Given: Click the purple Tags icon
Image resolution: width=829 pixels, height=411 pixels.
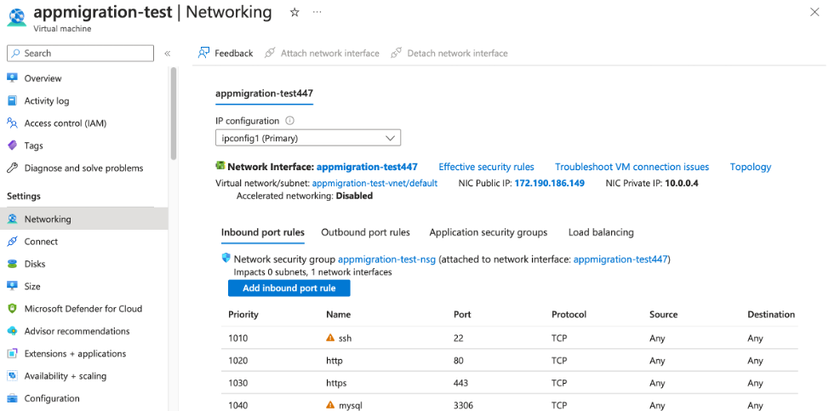Looking at the screenshot, I should 12,146.
